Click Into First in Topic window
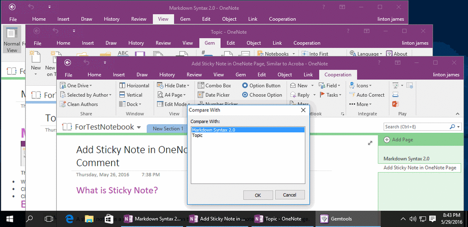The height and width of the screenshot is (227, 468). [314, 54]
